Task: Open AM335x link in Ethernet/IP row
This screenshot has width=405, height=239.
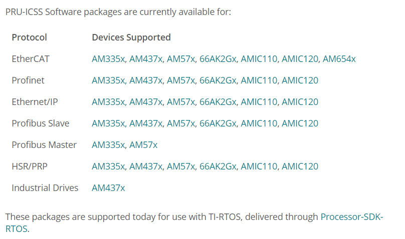Action: [108, 102]
